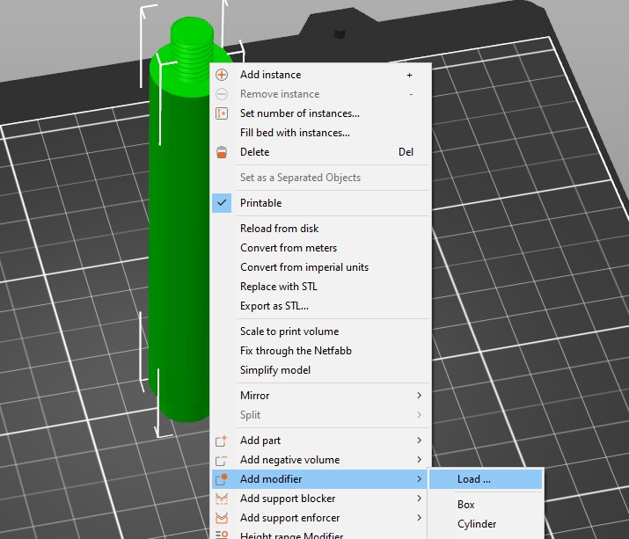Select Cylinder modifier shape

pyautogui.click(x=476, y=524)
